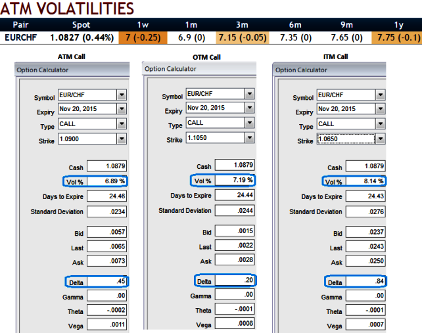Open Symbol dropdown in OTM Call calculator

(x=250, y=94)
